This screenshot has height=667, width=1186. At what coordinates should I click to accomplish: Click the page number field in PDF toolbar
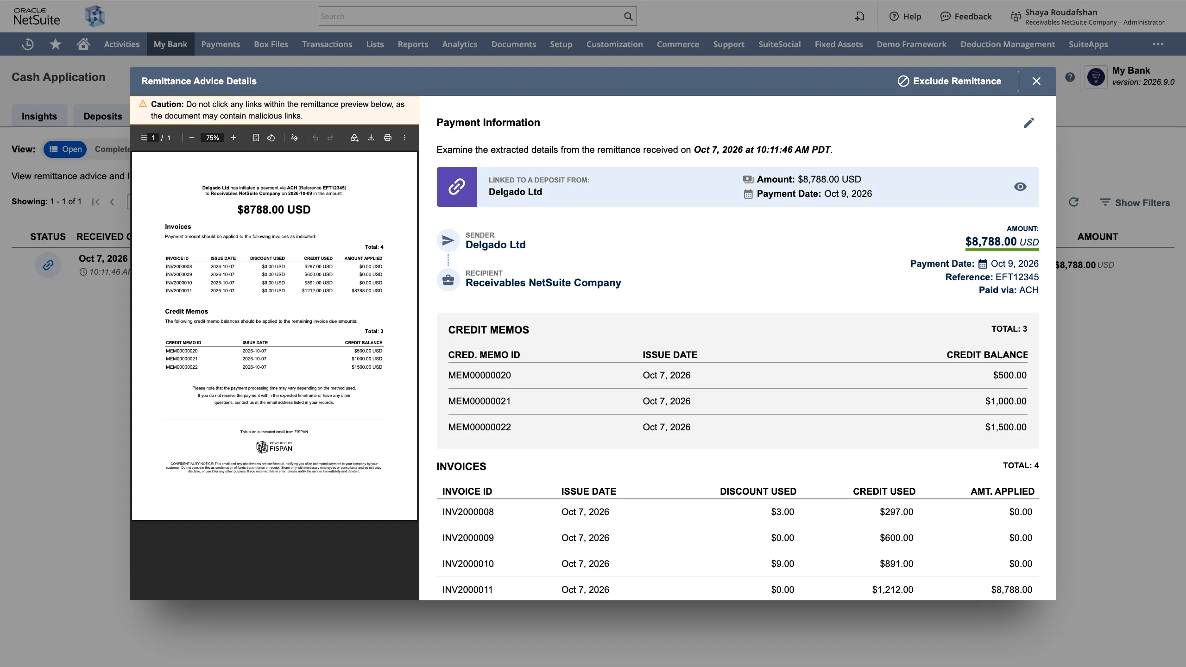[x=153, y=138]
